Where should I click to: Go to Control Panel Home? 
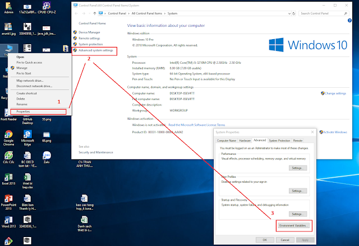tap(92, 23)
